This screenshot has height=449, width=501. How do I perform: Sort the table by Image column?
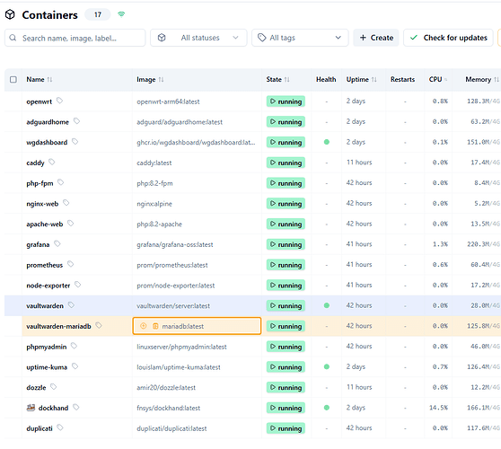pyautogui.click(x=150, y=79)
